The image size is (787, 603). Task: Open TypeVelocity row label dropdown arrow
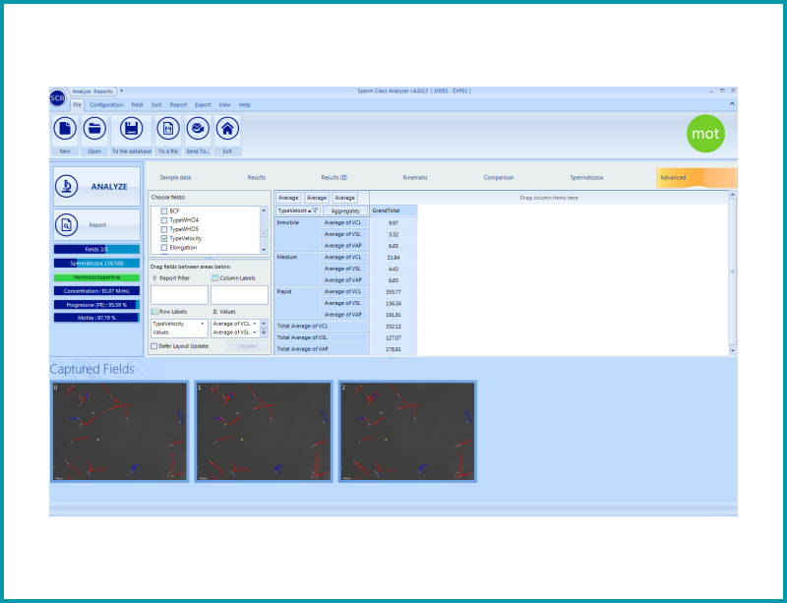pyautogui.click(x=203, y=324)
